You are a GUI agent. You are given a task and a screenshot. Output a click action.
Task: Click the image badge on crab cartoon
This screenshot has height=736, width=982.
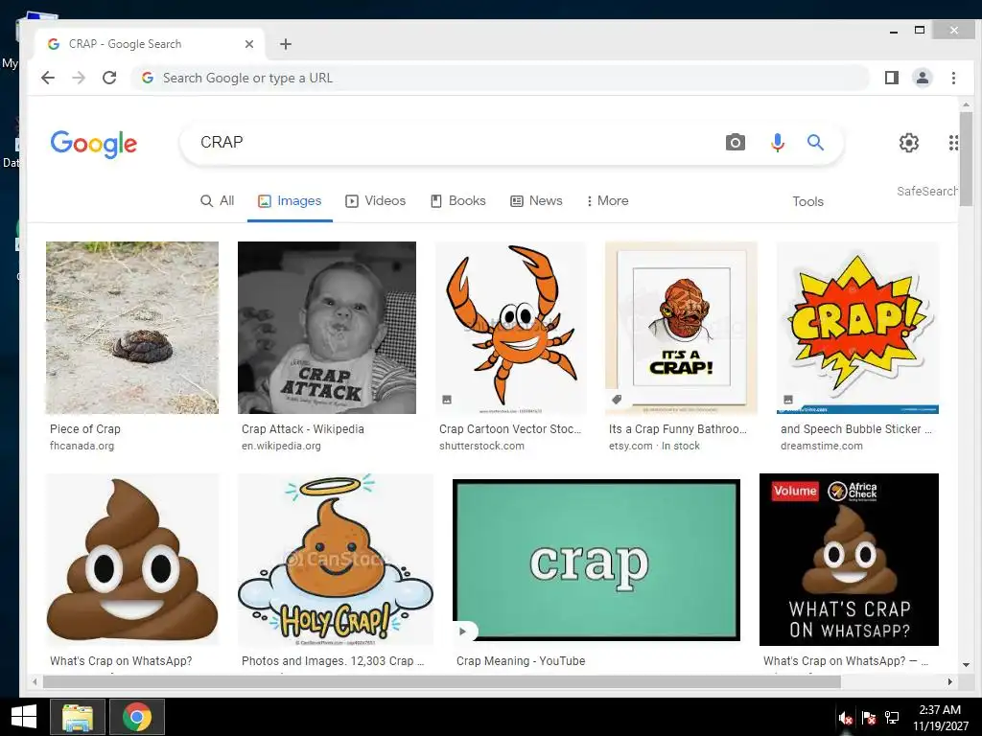447,400
